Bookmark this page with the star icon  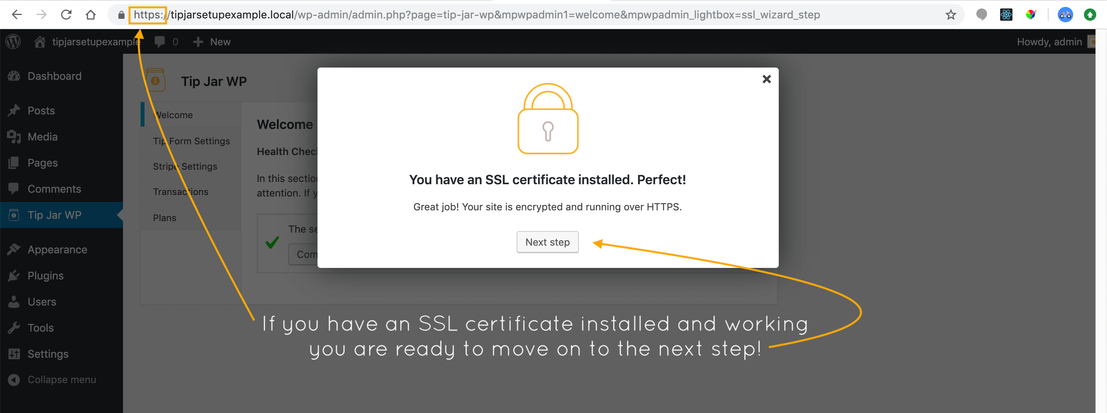click(x=951, y=15)
